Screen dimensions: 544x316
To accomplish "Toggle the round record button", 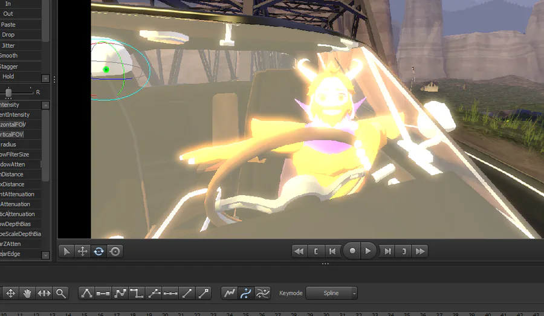I will [352, 251].
